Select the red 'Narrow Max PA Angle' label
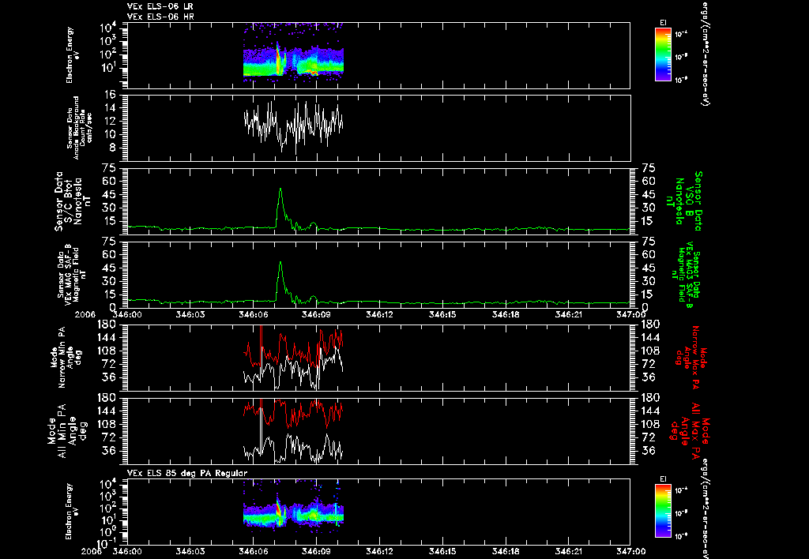 coord(690,357)
